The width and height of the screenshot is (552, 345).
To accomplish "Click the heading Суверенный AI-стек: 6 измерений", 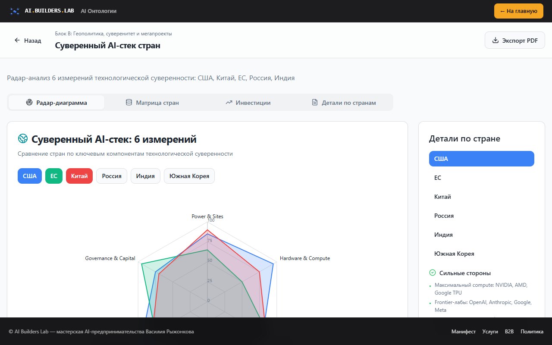I will click(114, 139).
